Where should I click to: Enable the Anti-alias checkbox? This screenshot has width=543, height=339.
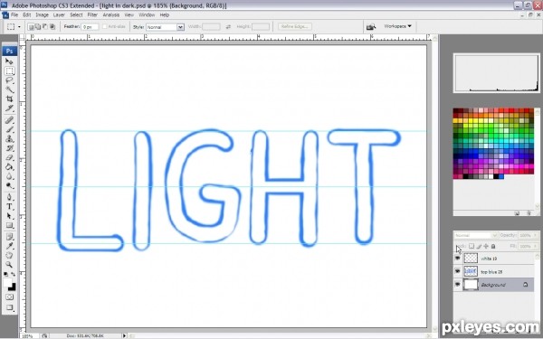pos(105,26)
